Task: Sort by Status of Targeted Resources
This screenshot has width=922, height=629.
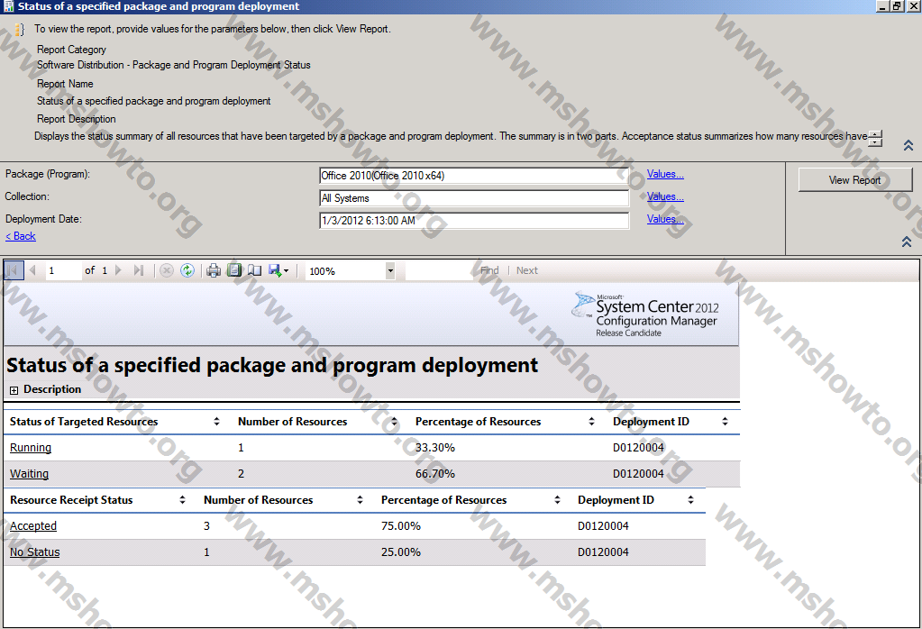Action: pos(216,422)
